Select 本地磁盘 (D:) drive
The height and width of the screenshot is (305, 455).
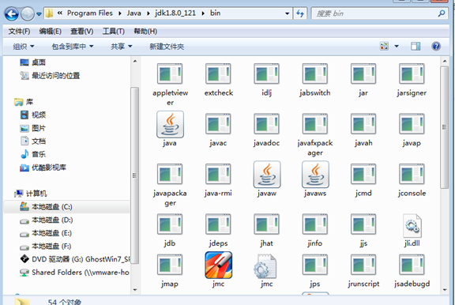52,220
